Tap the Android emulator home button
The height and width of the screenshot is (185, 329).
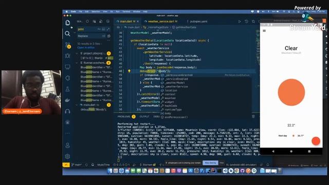coord(291,151)
